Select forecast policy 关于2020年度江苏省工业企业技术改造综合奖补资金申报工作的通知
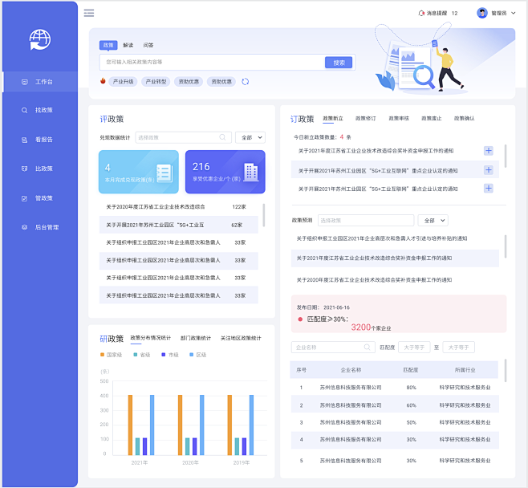 pyautogui.click(x=374, y=280)
